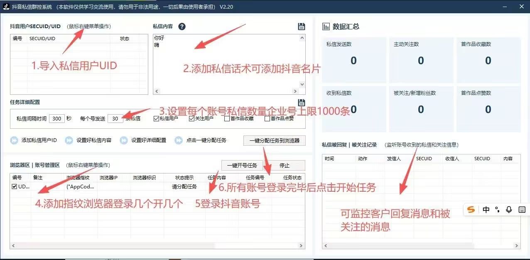Image resolution: width=530 pixels, height=260 pixels.
Task: Click the 私信内容 vertical scrollbar up arrow
Action: (302, 37)
